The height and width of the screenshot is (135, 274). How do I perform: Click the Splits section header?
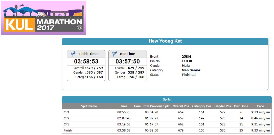pos(167,99)
